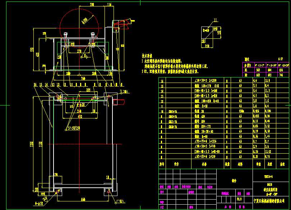This screenshot has width=291, height=210.
Task: Click the left hex bolt head in top view
Action: coord(65,34)
